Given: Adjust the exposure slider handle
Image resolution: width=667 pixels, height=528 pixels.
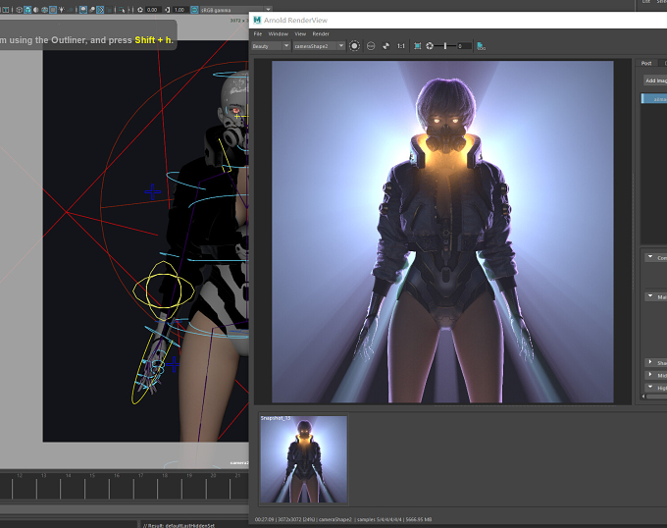Looking at the screenshot, I should pyautogui.click(x=445, y=46).
